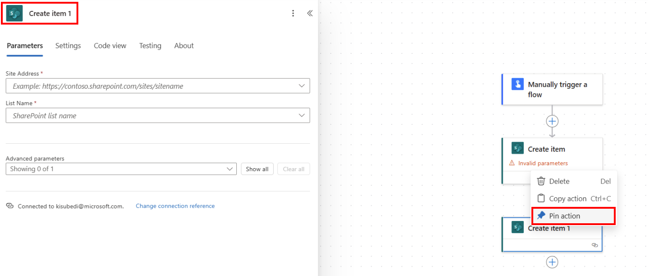
Task: Click the Show all button
Action: (x=257, y=169)
